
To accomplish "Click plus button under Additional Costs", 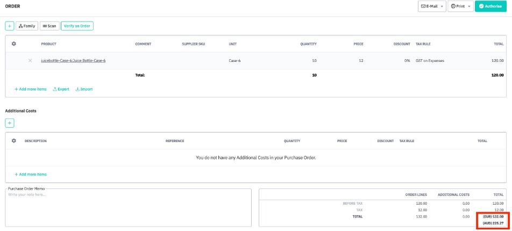I will [x=10, y=123].
